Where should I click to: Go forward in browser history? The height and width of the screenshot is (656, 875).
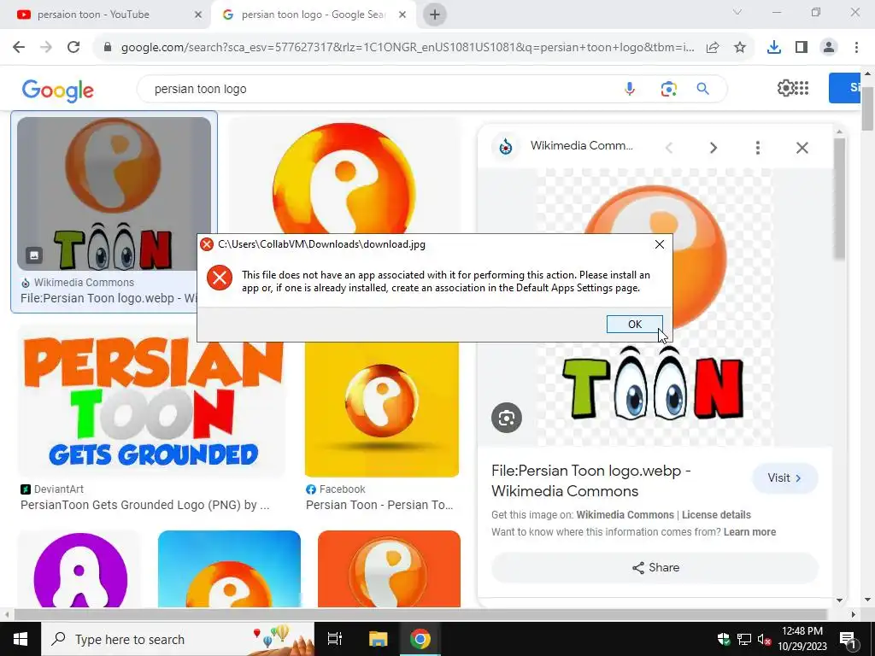(x=46, y=48)
